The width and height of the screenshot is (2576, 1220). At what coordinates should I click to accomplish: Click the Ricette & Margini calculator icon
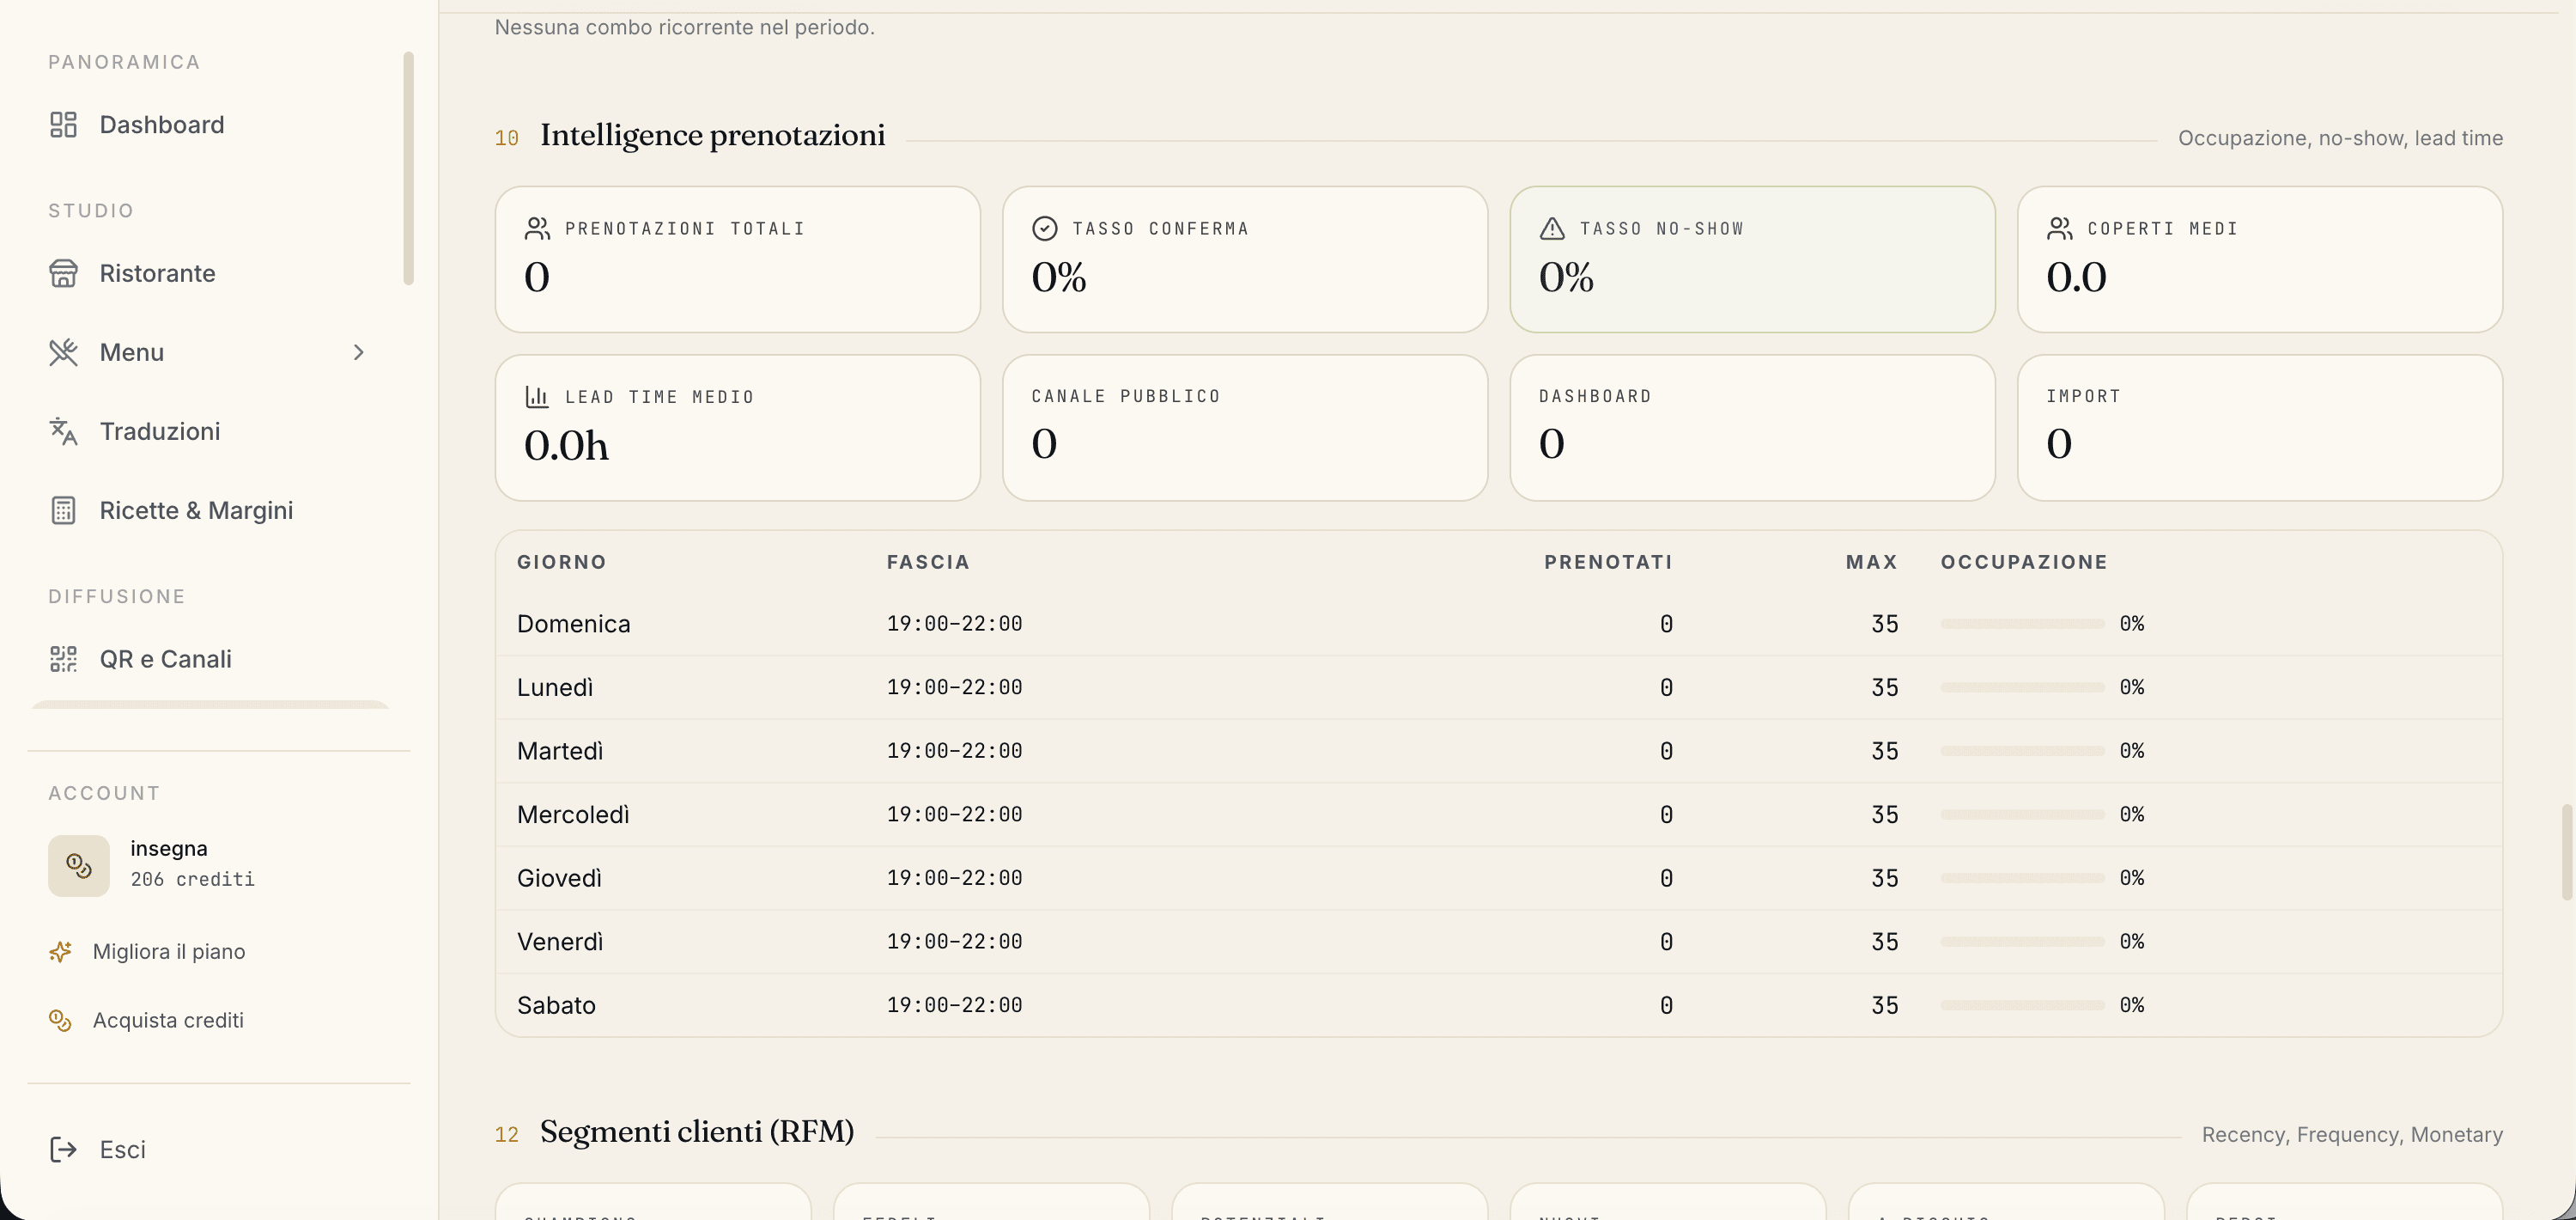pos(63,510)
